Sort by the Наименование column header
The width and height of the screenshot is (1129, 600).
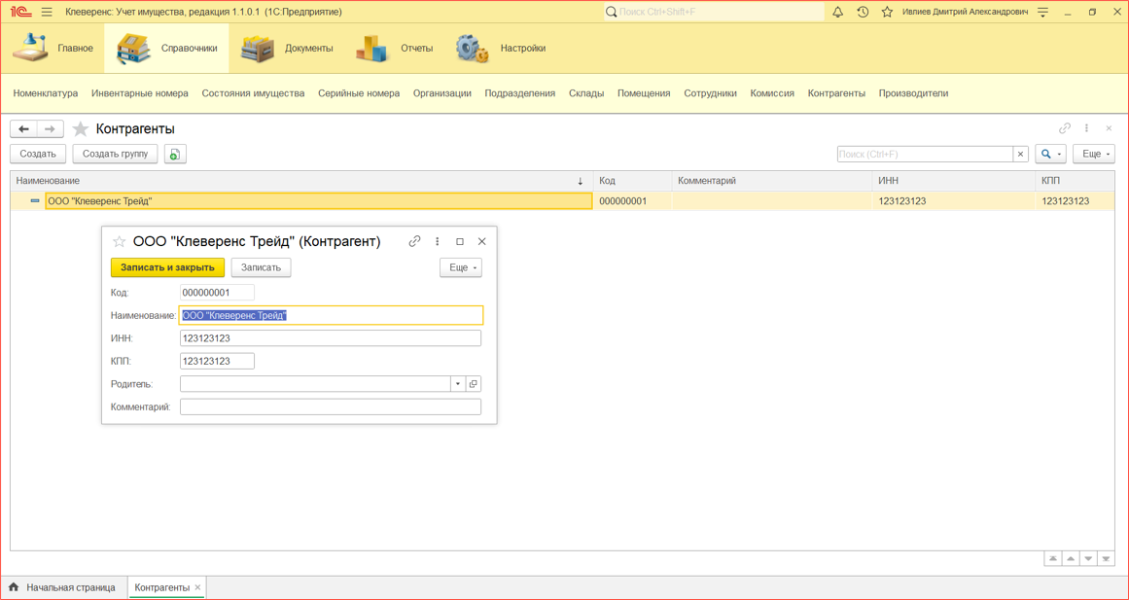coord(301,181)
